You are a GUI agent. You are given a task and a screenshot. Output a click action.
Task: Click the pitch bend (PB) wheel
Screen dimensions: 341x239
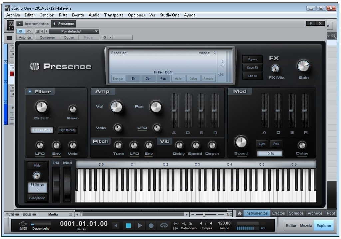56,184
